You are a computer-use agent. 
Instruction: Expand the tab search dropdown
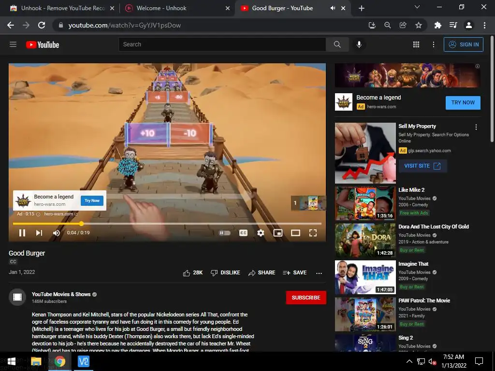pyautogui.click(x=417, y=7)
